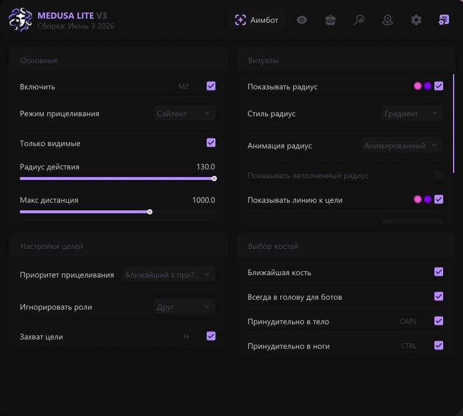Click the Радиус действия label
The height and width of the screenshot is (416, 463).
click(50, 167)
